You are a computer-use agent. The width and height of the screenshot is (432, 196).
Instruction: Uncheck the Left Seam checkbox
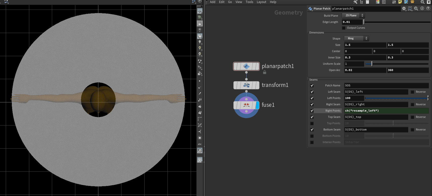[x=312, y=92]
